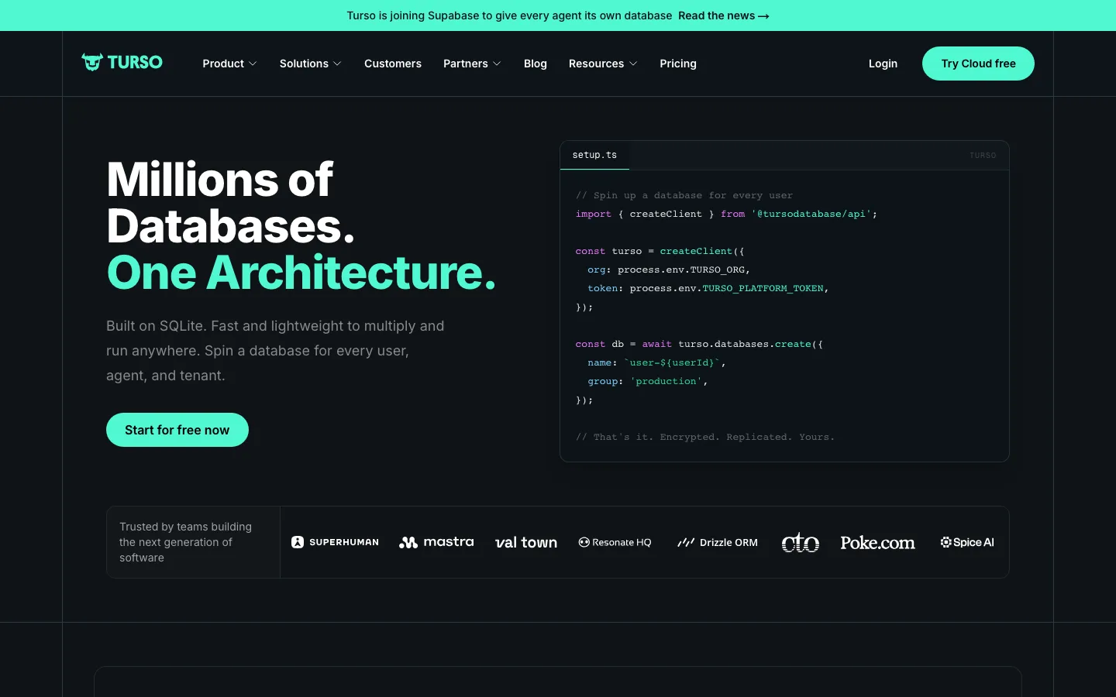The image size is (1116, 697).
Task: Click the Drizzle ORM logo
Action: (718, 542)
